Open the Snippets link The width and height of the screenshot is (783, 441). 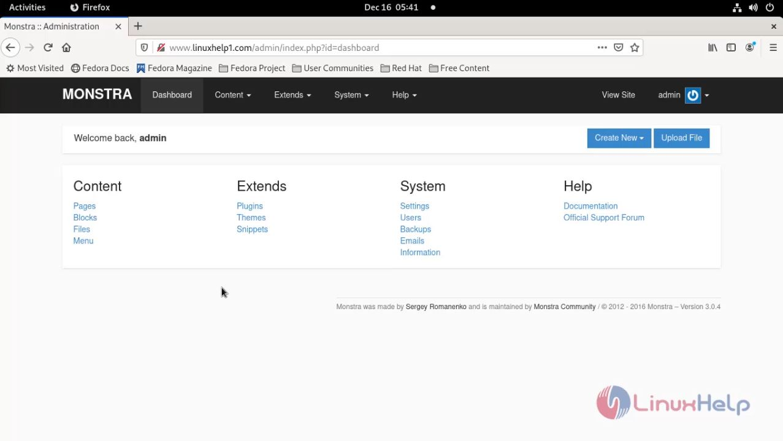[x=252, y=229]
